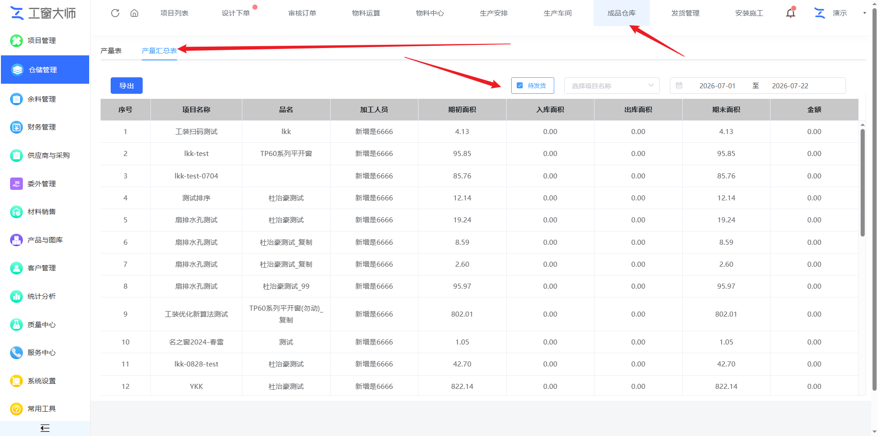This screenshot has width=878, height=436.
Task: Click page scrollbar down arrow
Action: click(874, 431)
